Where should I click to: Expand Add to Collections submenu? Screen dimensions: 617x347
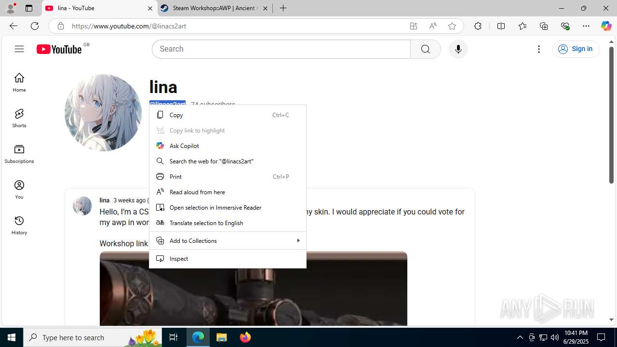point(228,240)
